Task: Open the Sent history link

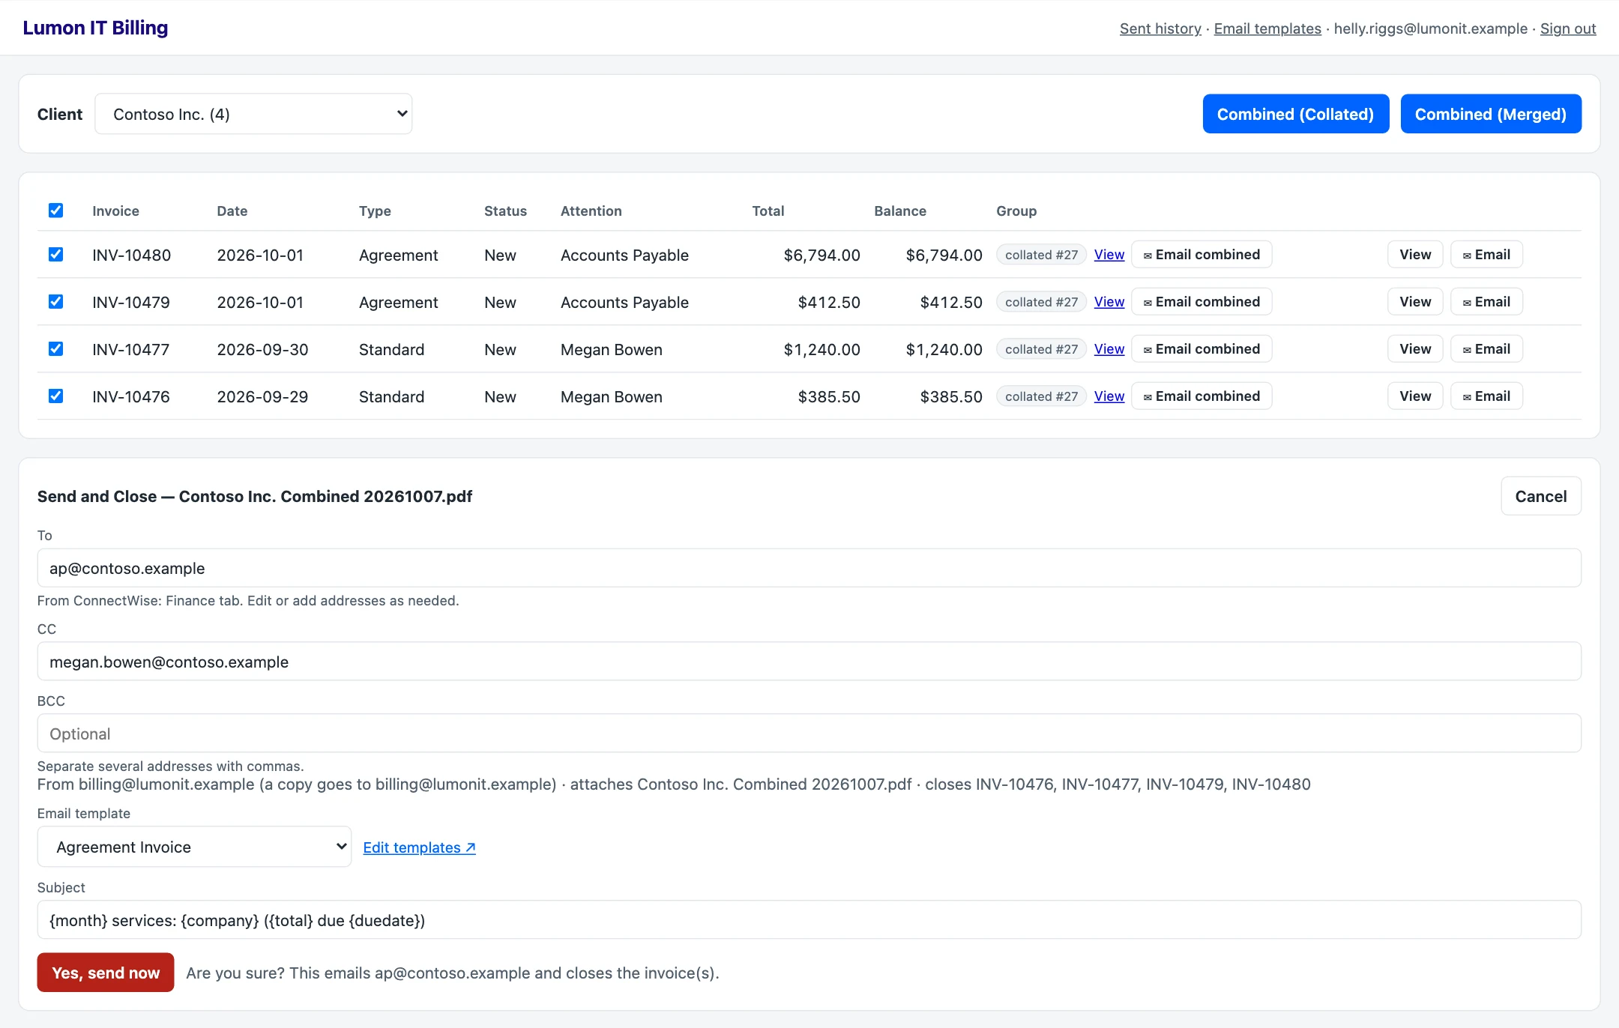Action: (x=1160, y=28)
